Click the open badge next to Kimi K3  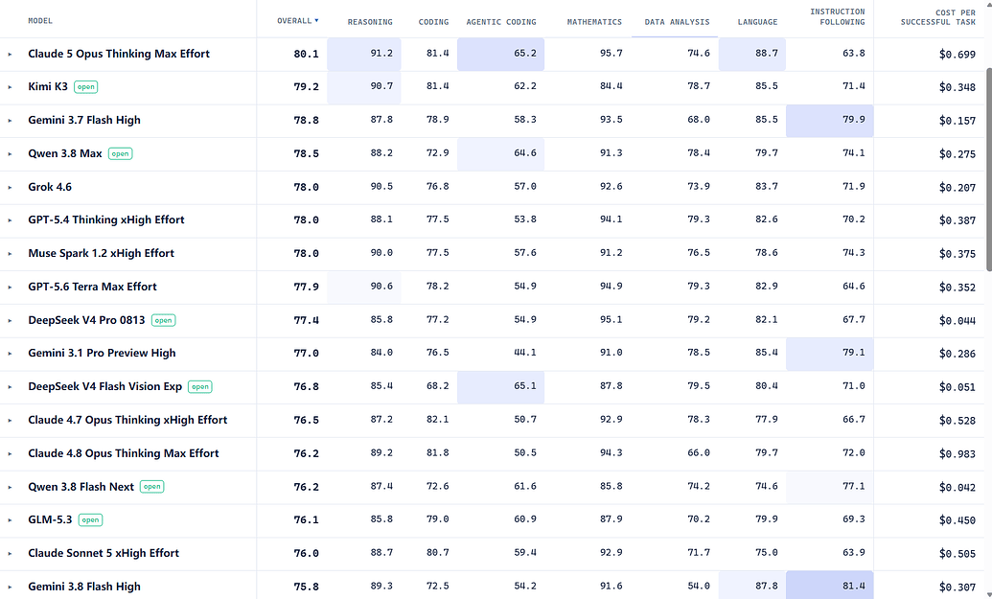click(85, 86)
